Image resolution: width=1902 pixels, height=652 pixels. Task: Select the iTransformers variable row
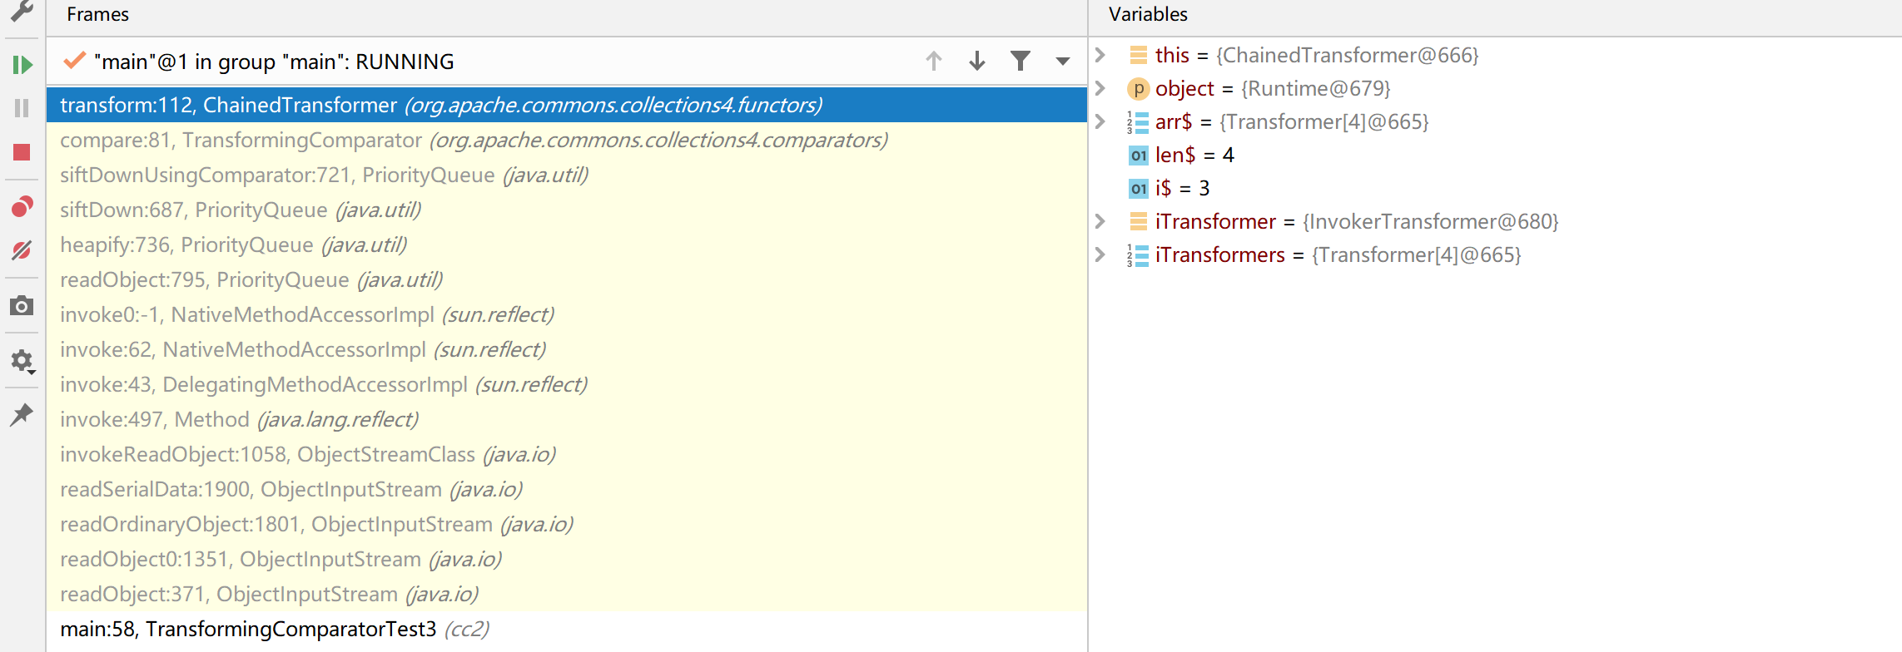(x=1495, y=254)
